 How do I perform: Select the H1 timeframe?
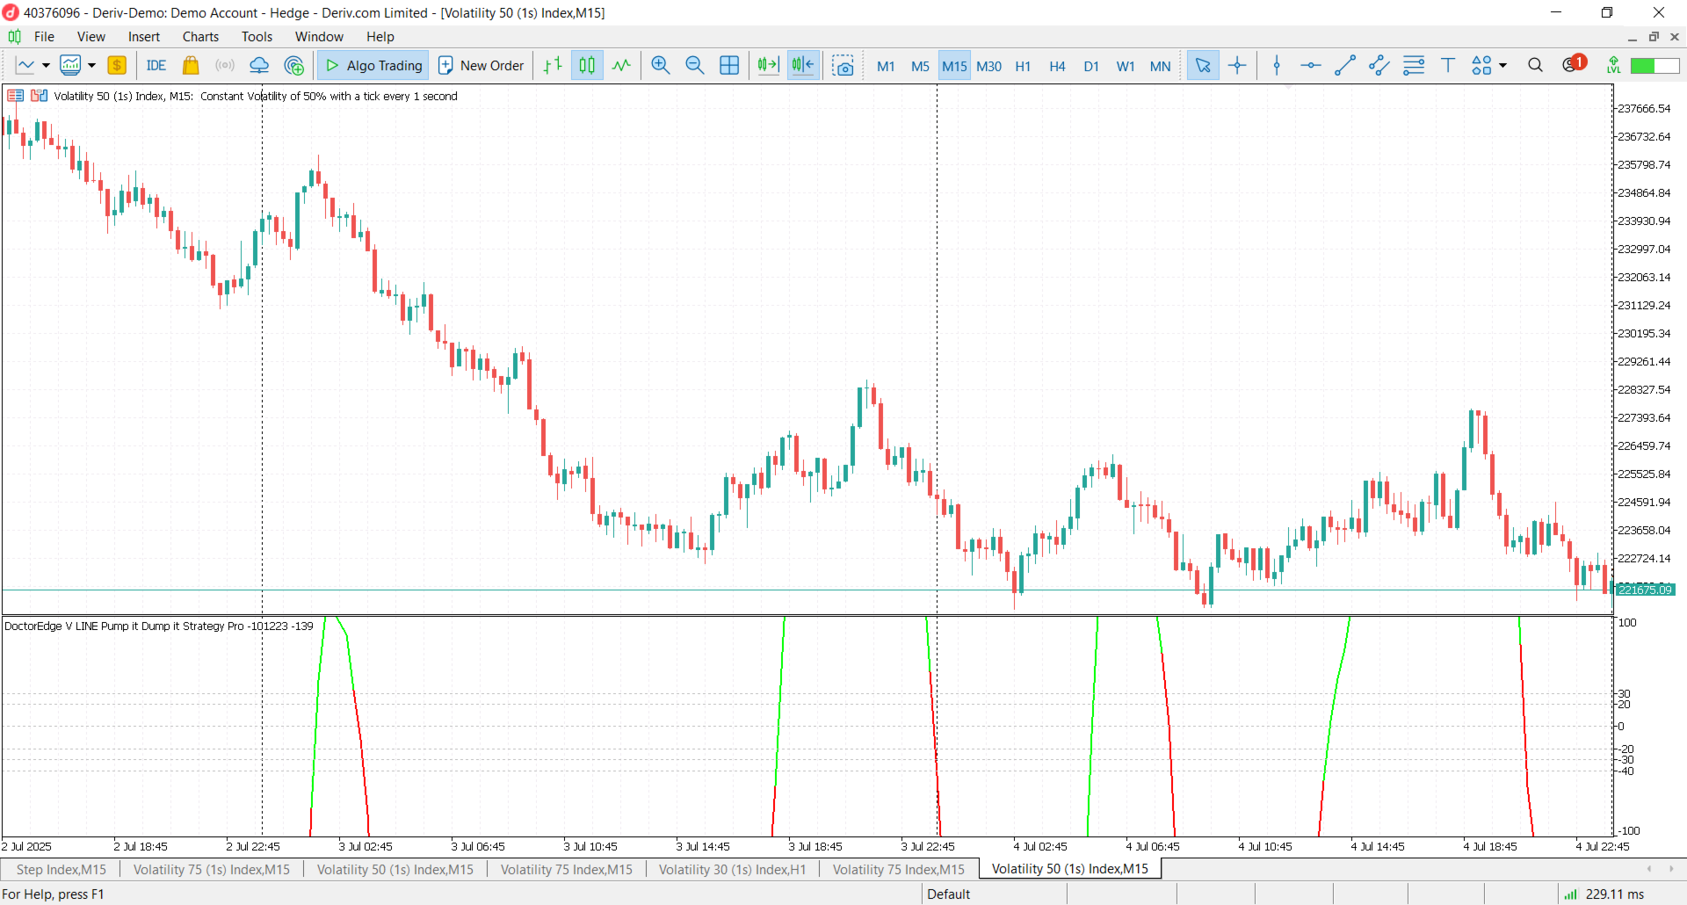[x=1023, y=67]
